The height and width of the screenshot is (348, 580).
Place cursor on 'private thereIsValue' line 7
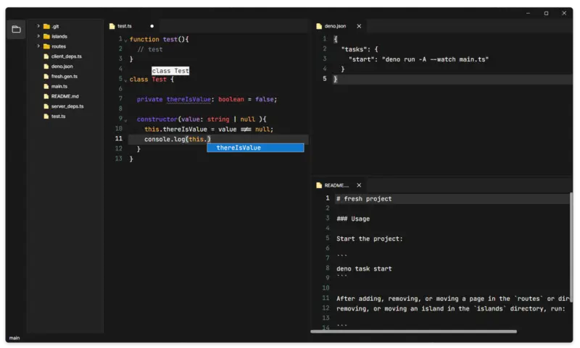coord(207,99)
